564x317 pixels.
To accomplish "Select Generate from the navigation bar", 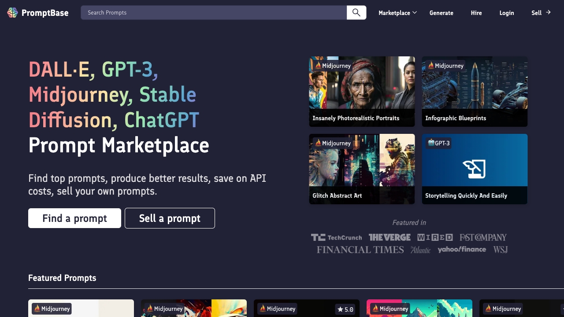I will [441, 13].
